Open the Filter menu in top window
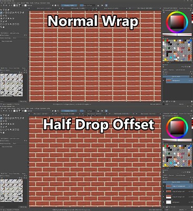Viewport: 193px width, 211px height. 27,3
